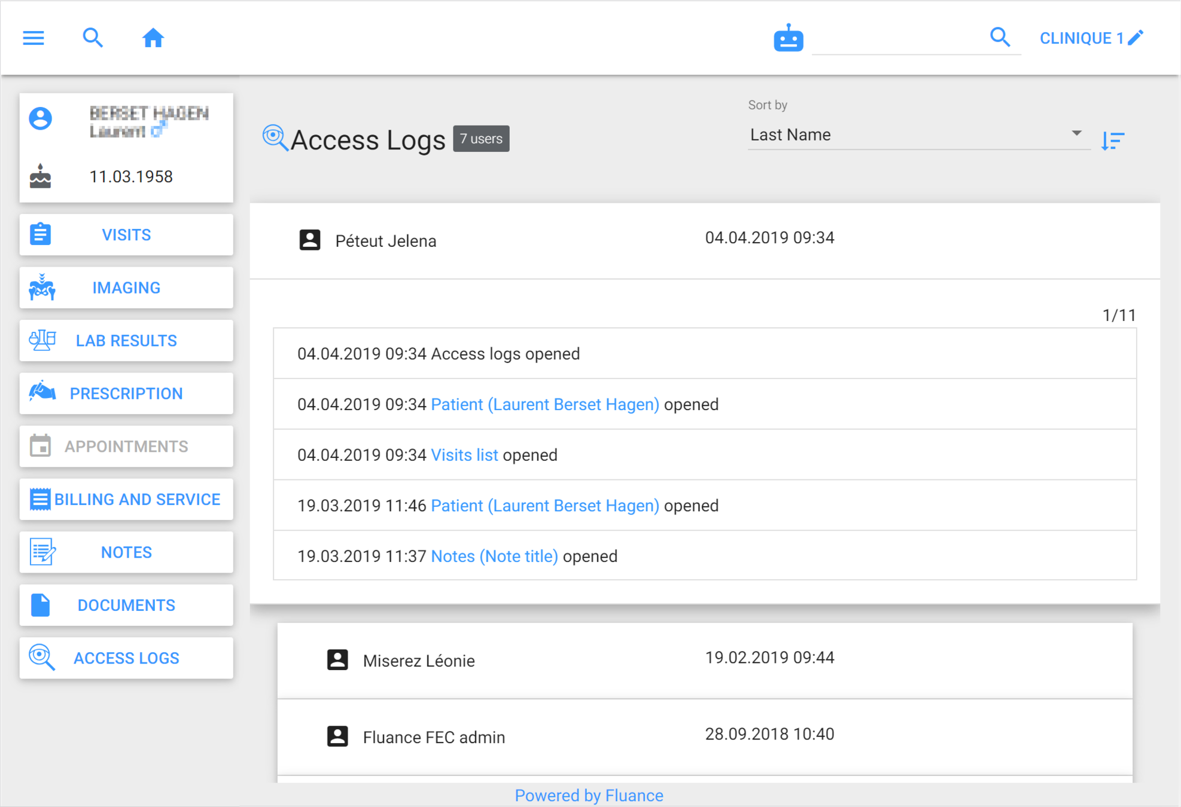Open the Lab Results section

(x=126, y=341)
